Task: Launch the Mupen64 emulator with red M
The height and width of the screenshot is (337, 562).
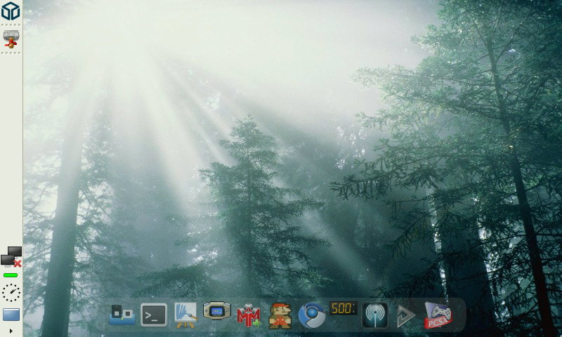Action: [x=249, y=315]
